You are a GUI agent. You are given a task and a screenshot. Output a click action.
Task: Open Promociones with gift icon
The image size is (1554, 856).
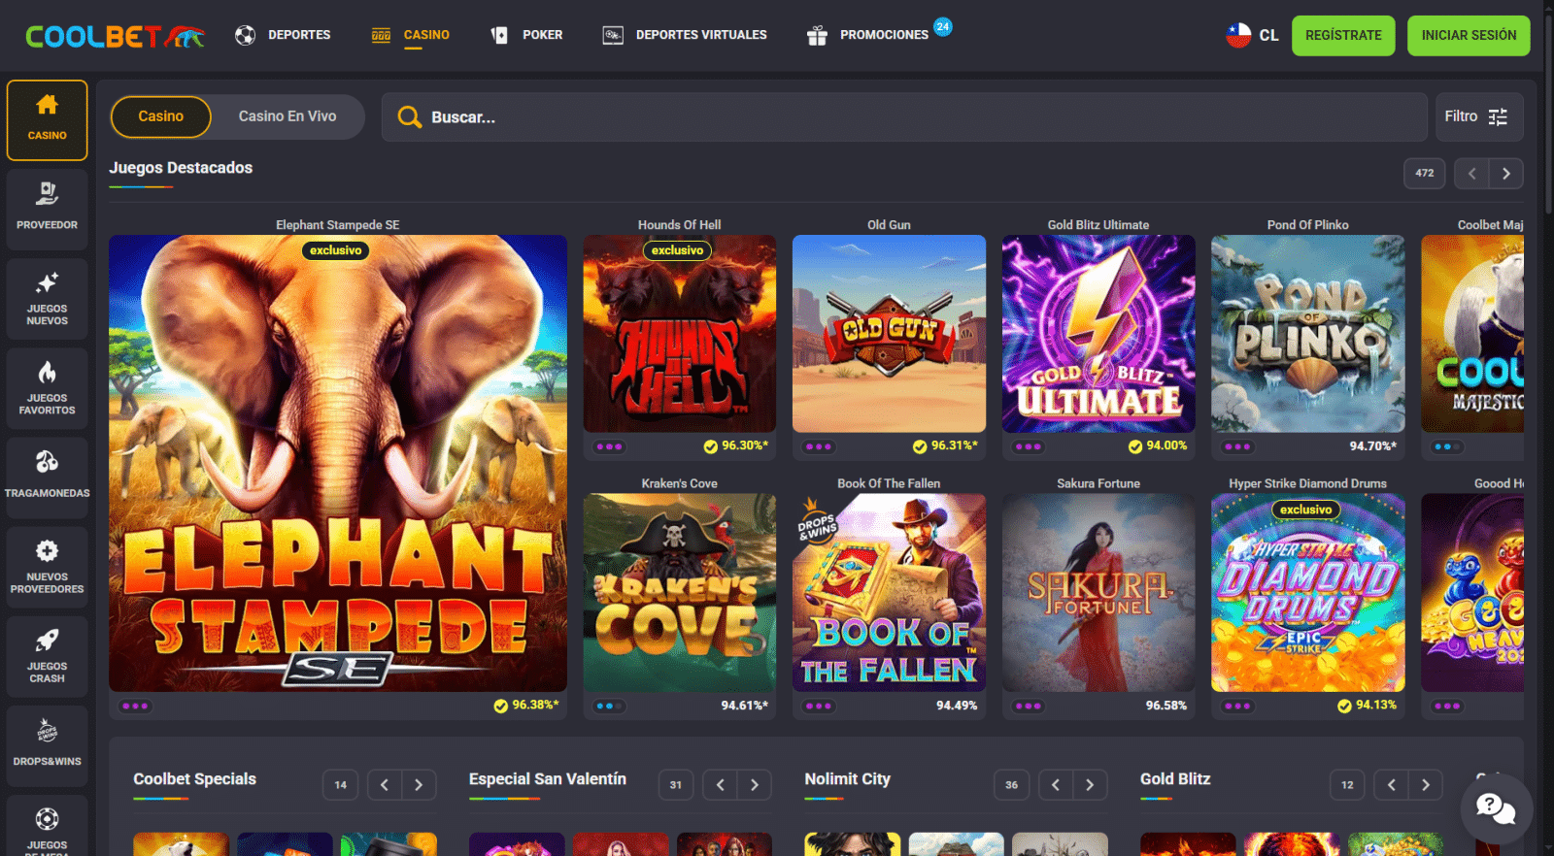tap(867, 35)
